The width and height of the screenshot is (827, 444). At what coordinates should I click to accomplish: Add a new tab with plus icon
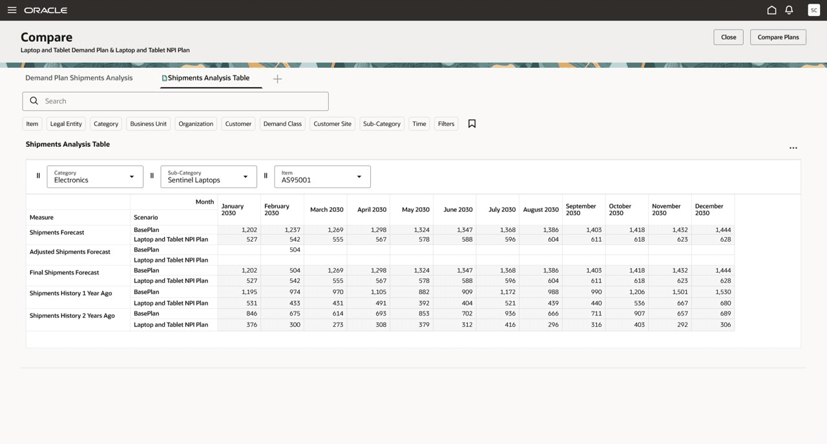coord(277,79)
